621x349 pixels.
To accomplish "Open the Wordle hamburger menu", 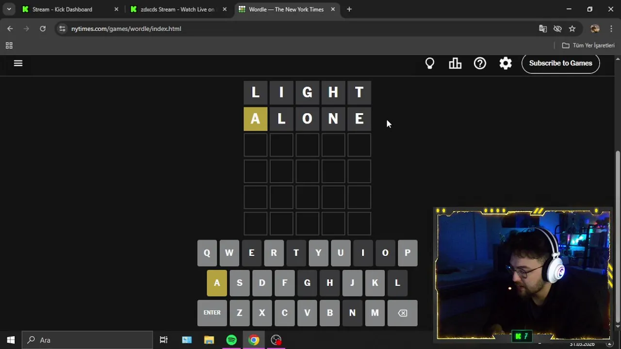I will [18, 63].
